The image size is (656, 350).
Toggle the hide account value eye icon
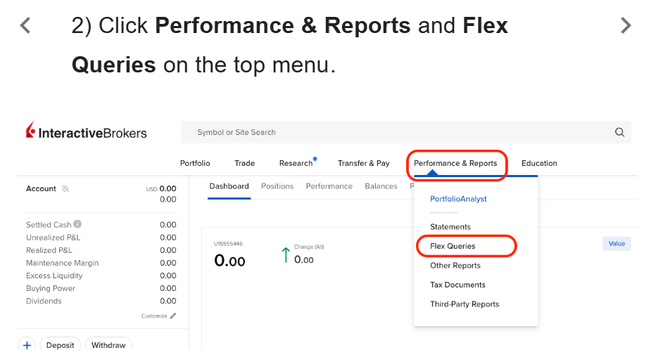pyautogui.click(x=65, y=189)
